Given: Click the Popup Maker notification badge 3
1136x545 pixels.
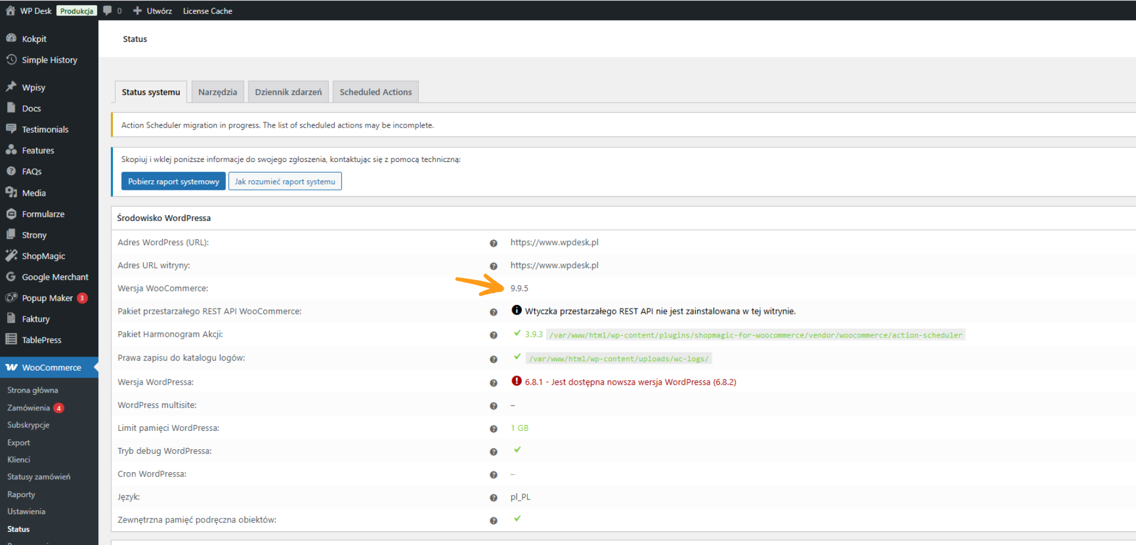Looking at the screenshot, I should [82, 298].
